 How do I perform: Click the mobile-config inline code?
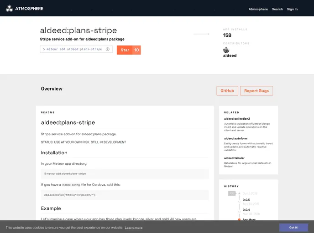click(x=71, y=185)
